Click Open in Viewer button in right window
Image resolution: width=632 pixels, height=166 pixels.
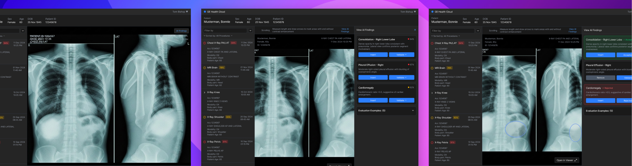[x=566, y=160]
